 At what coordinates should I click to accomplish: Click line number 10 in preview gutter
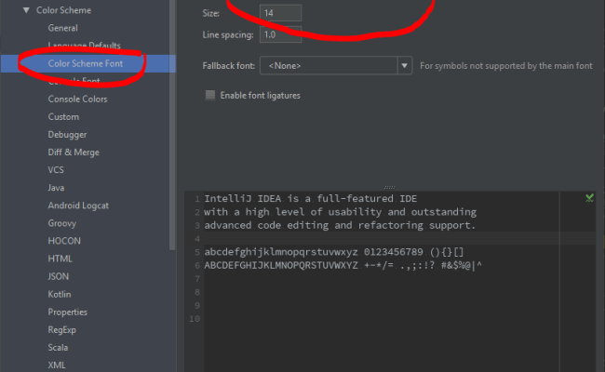(195, 319)
